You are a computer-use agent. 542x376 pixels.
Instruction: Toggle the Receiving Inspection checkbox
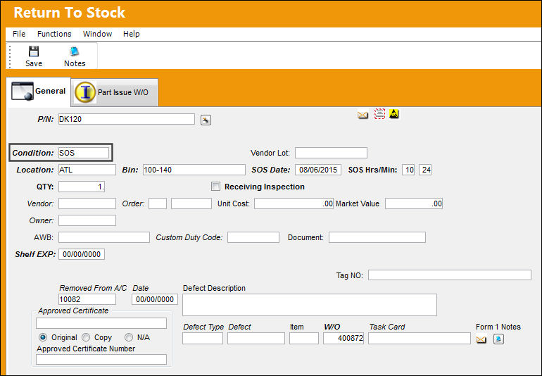215,187
